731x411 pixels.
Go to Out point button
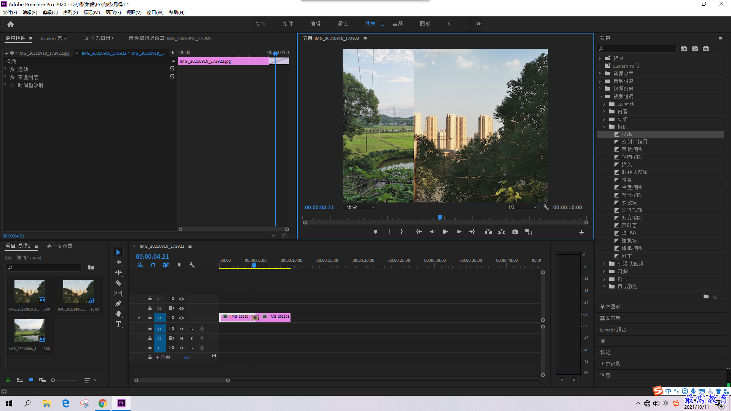(x=472, y=232)
